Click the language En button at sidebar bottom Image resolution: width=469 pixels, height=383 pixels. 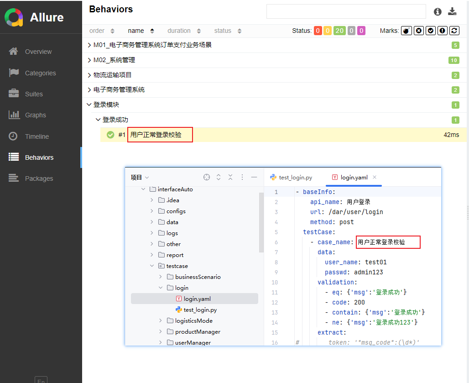[x=41, y=380]
